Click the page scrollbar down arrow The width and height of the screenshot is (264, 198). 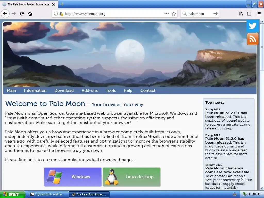(262, 188)
